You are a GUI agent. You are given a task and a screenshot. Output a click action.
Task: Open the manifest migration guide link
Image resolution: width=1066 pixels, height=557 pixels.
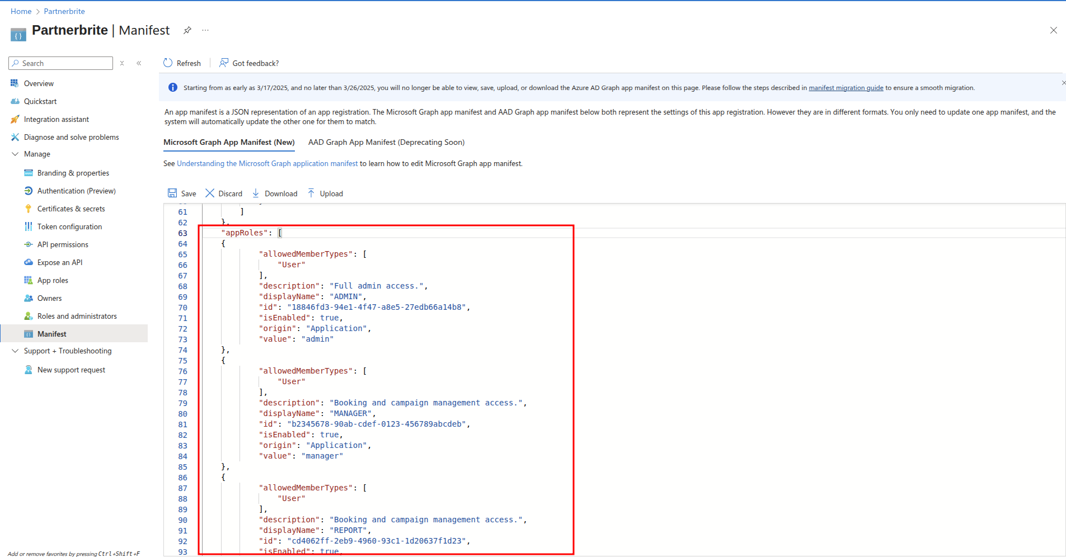point(846,88)
